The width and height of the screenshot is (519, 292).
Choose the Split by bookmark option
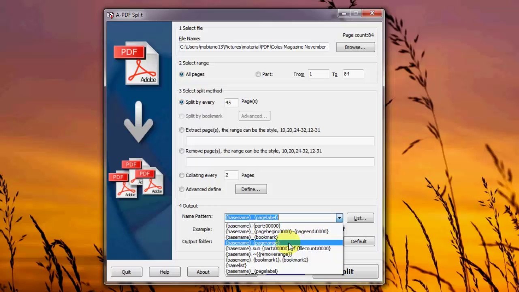(x=182, y=116)
